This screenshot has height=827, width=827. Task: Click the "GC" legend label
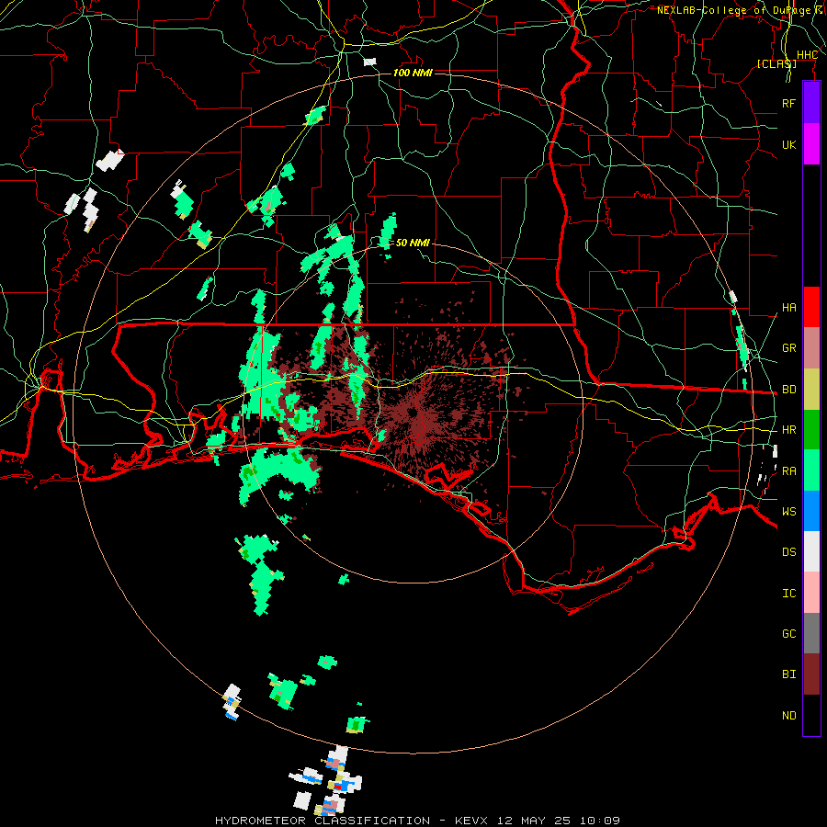click(788, 634)
